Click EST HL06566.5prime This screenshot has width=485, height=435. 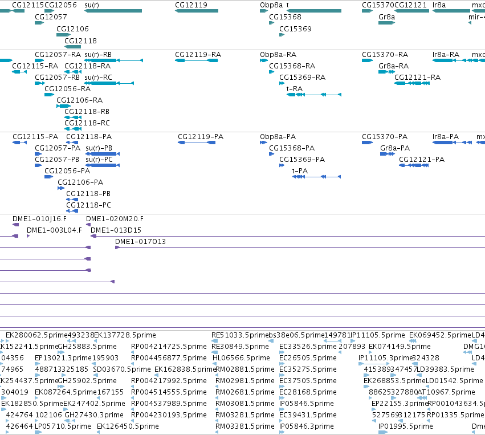[x=241, y=358]
